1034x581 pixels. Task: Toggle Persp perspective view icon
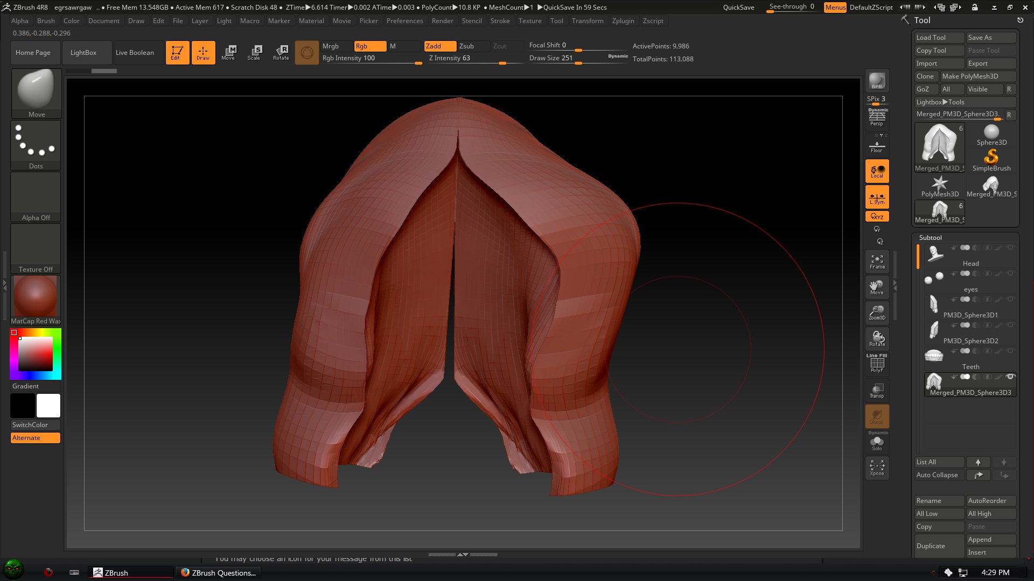(877, 117)
